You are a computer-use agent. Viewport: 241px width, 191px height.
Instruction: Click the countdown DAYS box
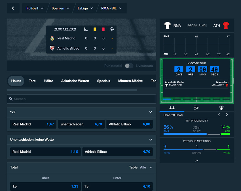179,70
